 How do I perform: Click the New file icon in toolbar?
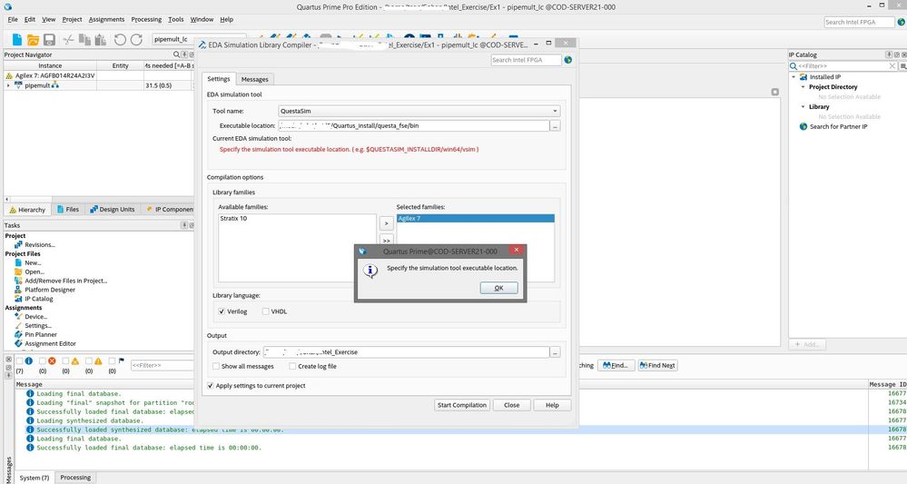tap(17, 40)
